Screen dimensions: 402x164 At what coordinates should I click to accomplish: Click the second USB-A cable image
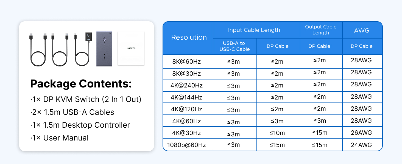pyautogui.click(x=60, y=49)
